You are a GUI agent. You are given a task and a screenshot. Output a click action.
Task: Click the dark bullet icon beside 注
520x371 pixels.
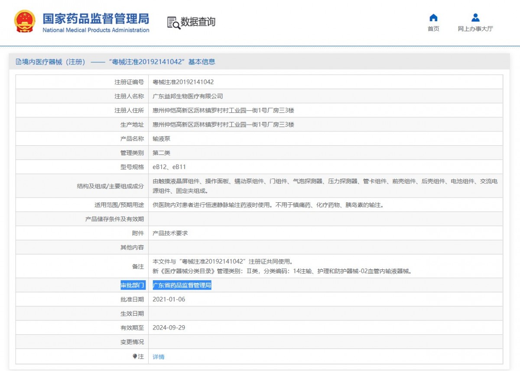135,356
